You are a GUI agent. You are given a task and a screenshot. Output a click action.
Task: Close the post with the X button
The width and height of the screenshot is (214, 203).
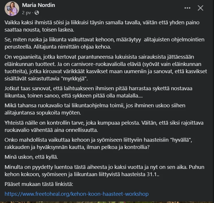click(x=200, y=8)
